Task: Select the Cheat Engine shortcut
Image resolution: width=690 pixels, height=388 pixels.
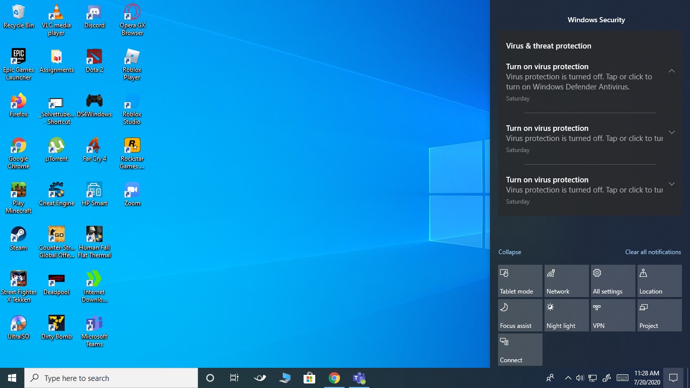Action: click(57, 195)
